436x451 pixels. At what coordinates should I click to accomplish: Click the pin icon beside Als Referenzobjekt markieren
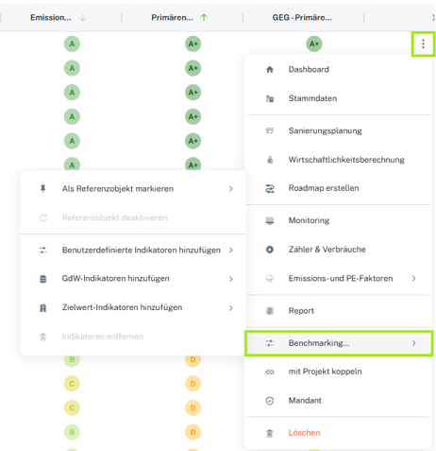43,188
